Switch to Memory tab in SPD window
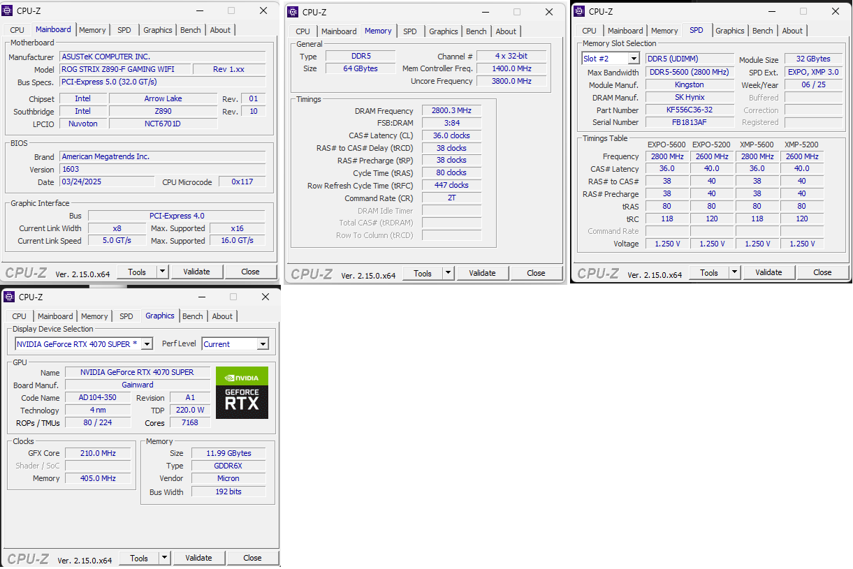 click(664, 31)
